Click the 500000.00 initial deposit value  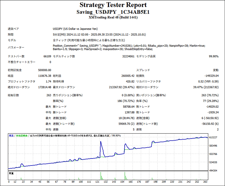43,70
